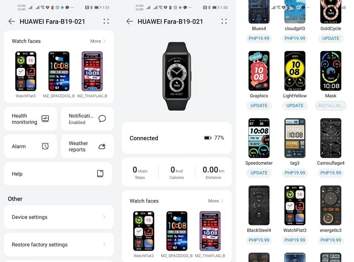Viewport: 354px width, 262px height.
Task: Open the Help card
Action: pos(58,174)
